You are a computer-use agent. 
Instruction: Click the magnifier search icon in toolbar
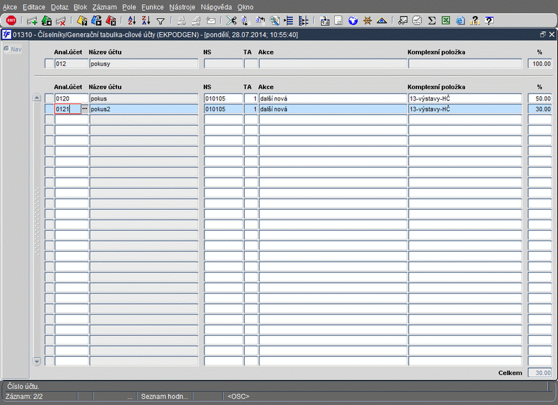274,21
